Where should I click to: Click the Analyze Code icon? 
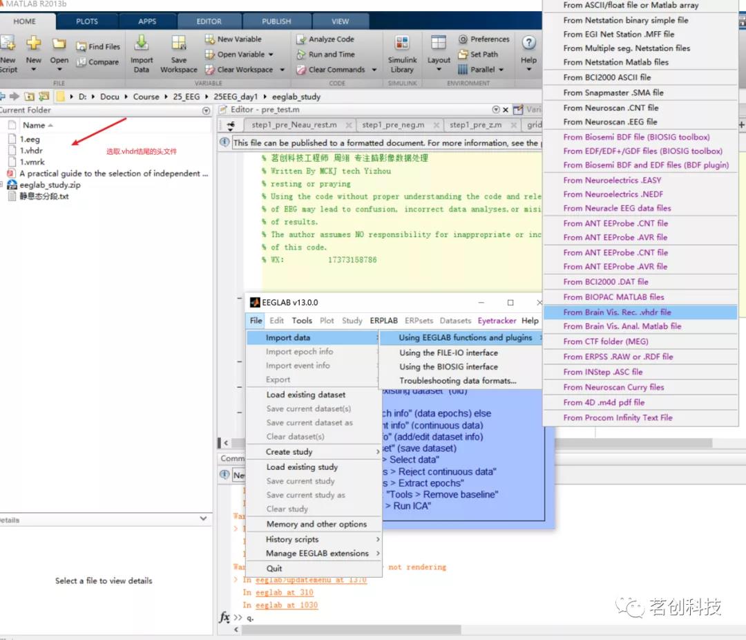coord(300,39)
